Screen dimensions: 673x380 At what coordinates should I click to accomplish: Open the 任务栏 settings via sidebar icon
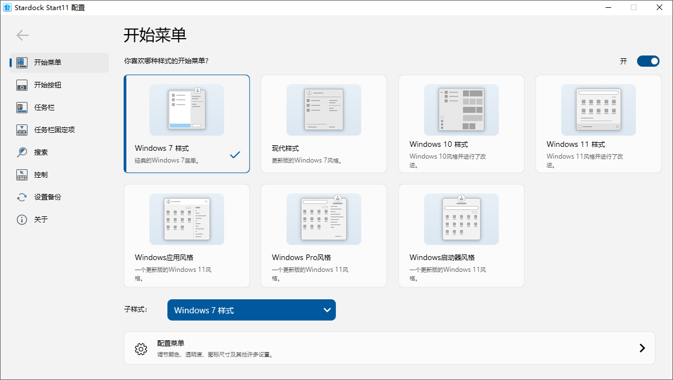(x=21, y=107)
